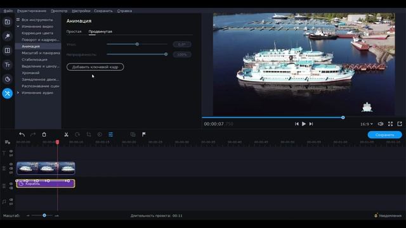Click the rotate icon in timeline toolbar
The width and height of the screenshot is (406, 228).
pyautogui.click(x=77, y=134)
